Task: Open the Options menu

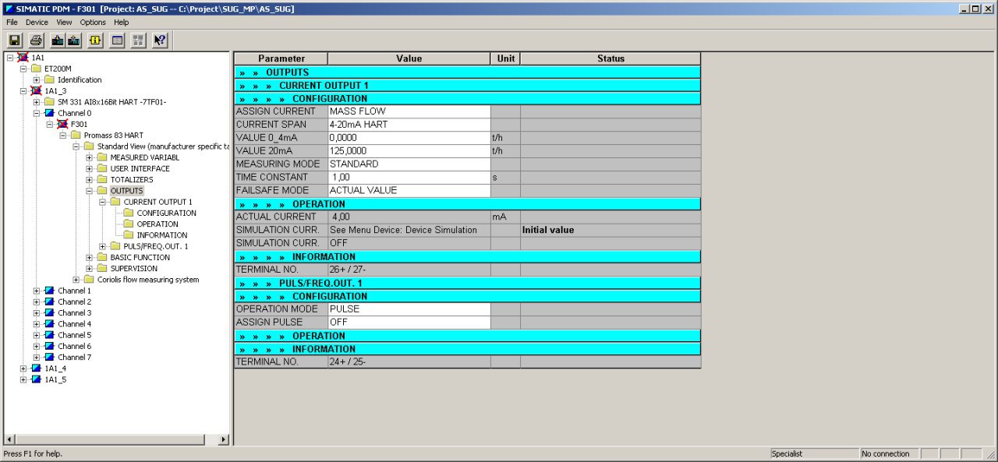Action: pyautogui.click(x=93, y=23)
